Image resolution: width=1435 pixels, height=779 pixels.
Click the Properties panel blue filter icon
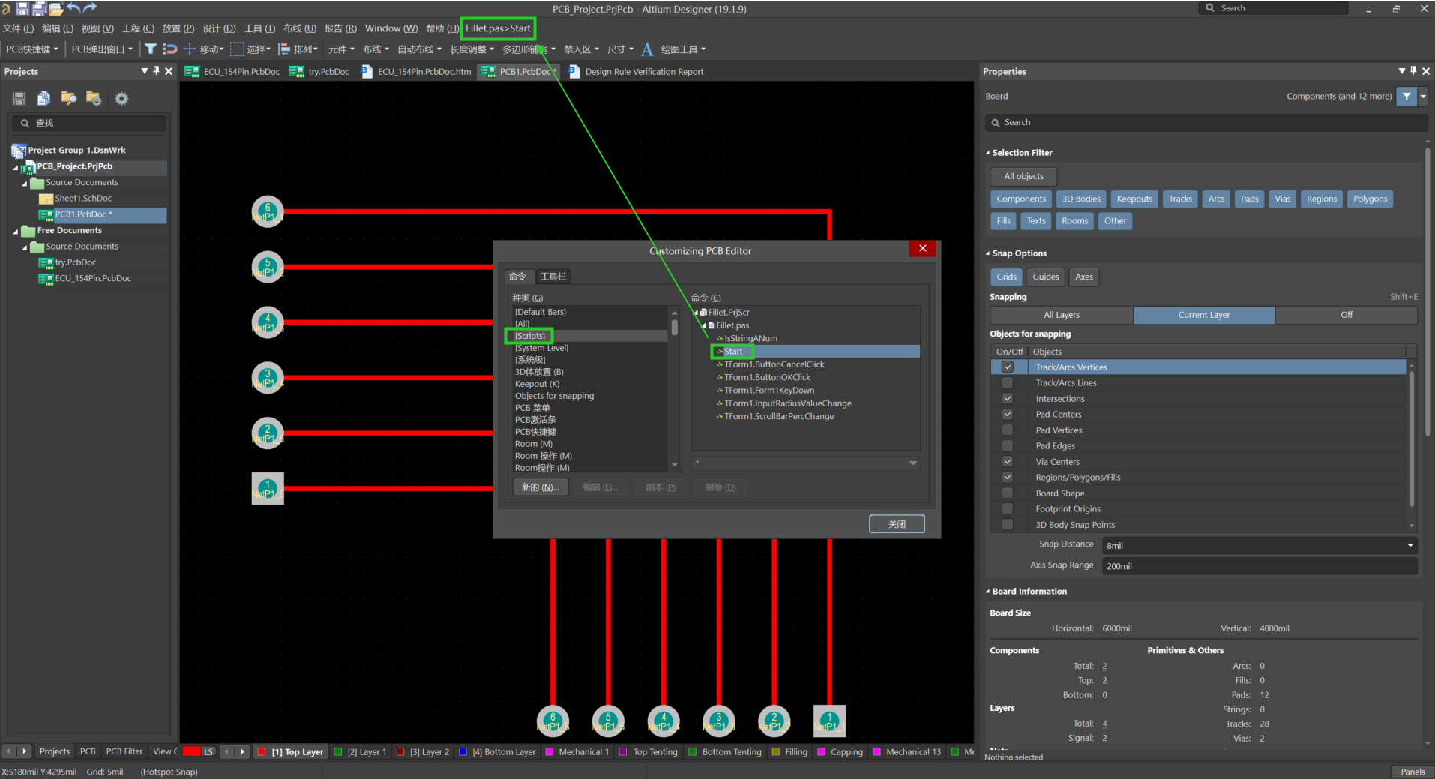point(1407,97)
